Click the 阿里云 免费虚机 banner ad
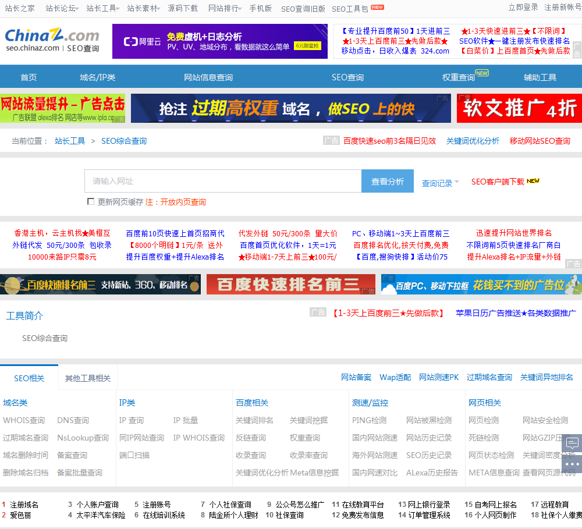Viewport: 582px width, 529px height. click(x=220, y=41)
